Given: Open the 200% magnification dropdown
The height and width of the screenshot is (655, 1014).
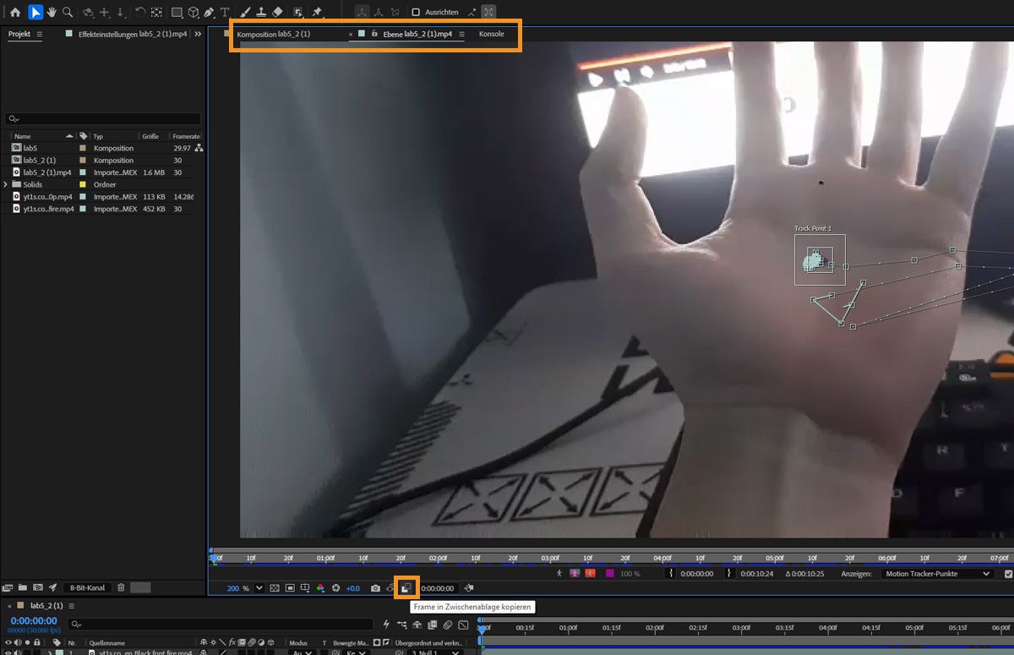Looking at the screenshot, I should [x=259, y=587].
